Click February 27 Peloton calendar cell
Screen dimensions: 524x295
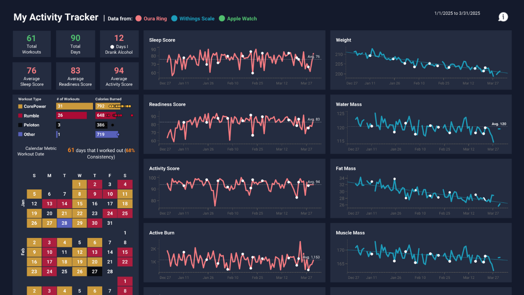point(94,271)
